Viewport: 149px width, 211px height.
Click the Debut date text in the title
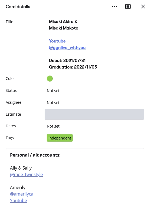[x=67, y=61]
